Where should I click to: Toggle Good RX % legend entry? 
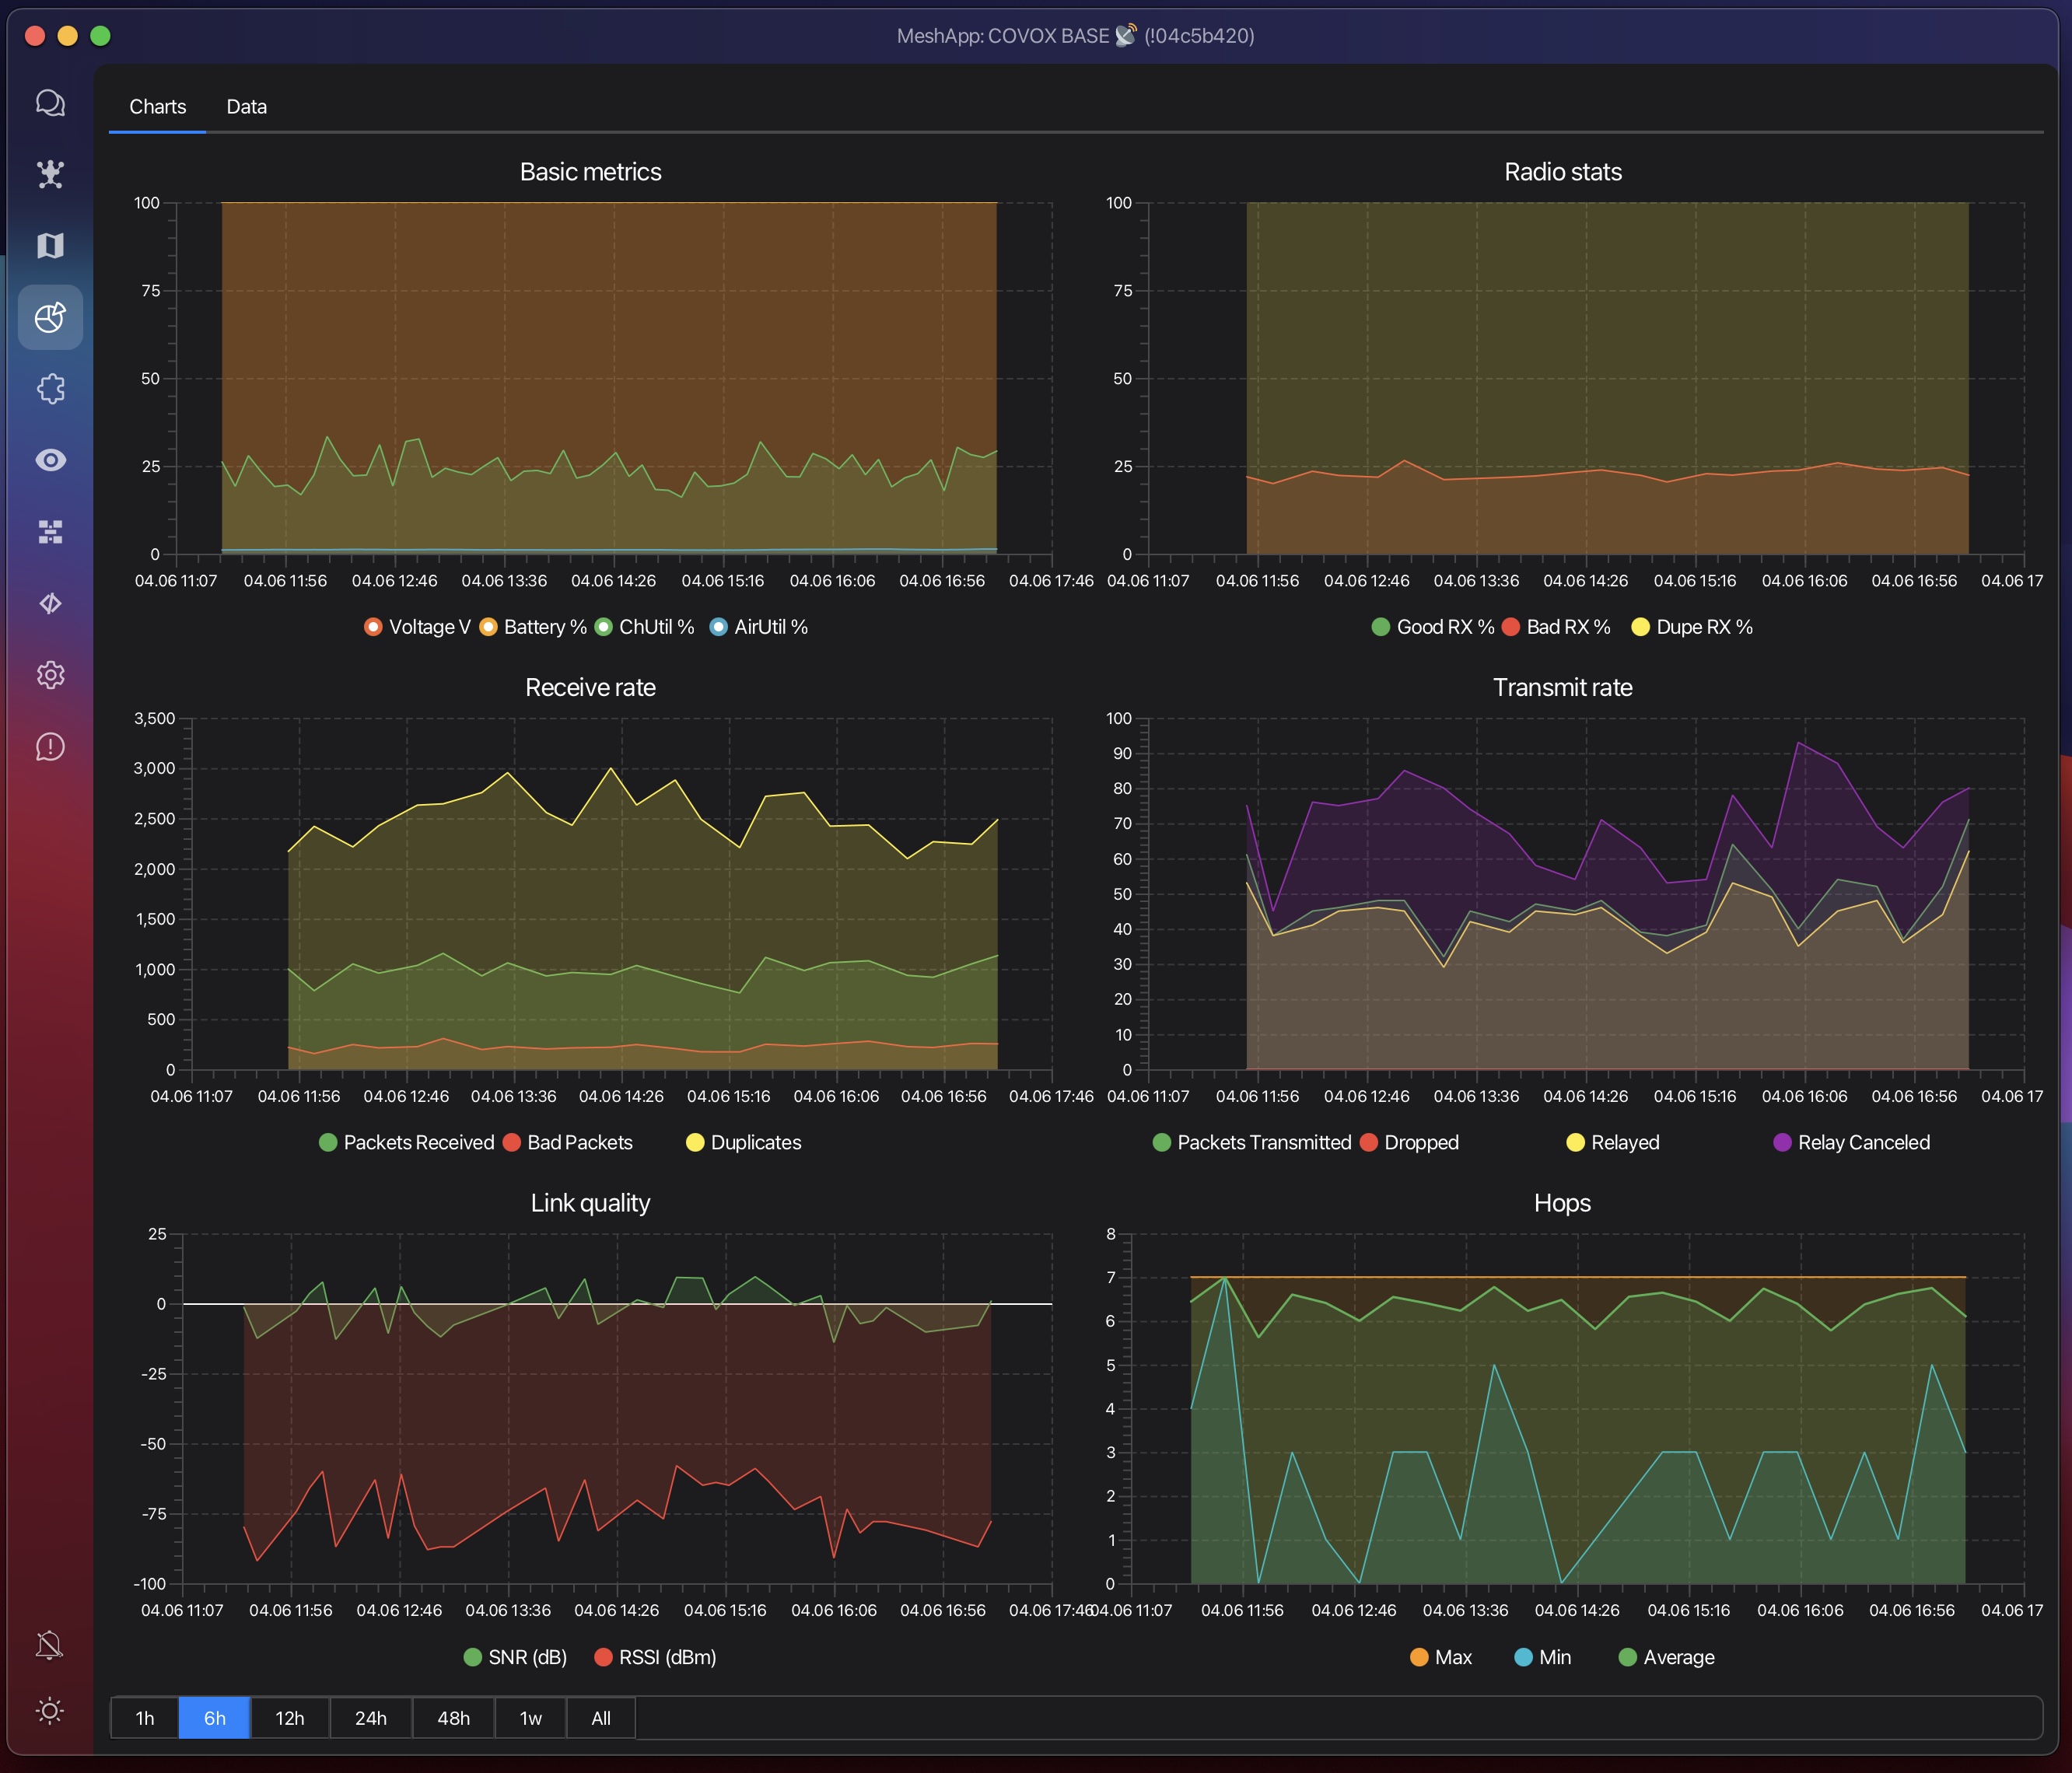(x=1432, y=627)
